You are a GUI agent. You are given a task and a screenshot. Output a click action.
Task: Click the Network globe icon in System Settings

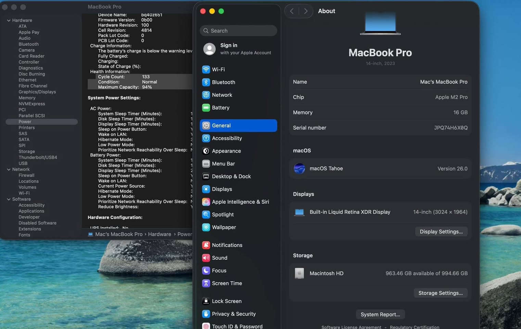coord(206,95)
